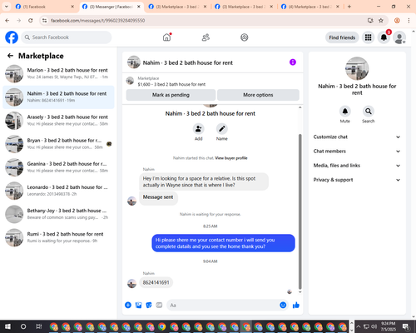View site information icon in address bar
416x333 pixels.
tap(44, 20)
